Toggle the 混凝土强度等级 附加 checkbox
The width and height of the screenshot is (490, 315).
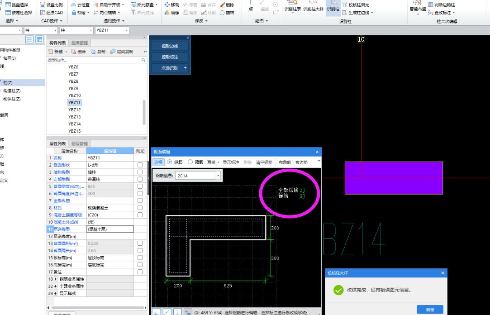coord(140,215)
